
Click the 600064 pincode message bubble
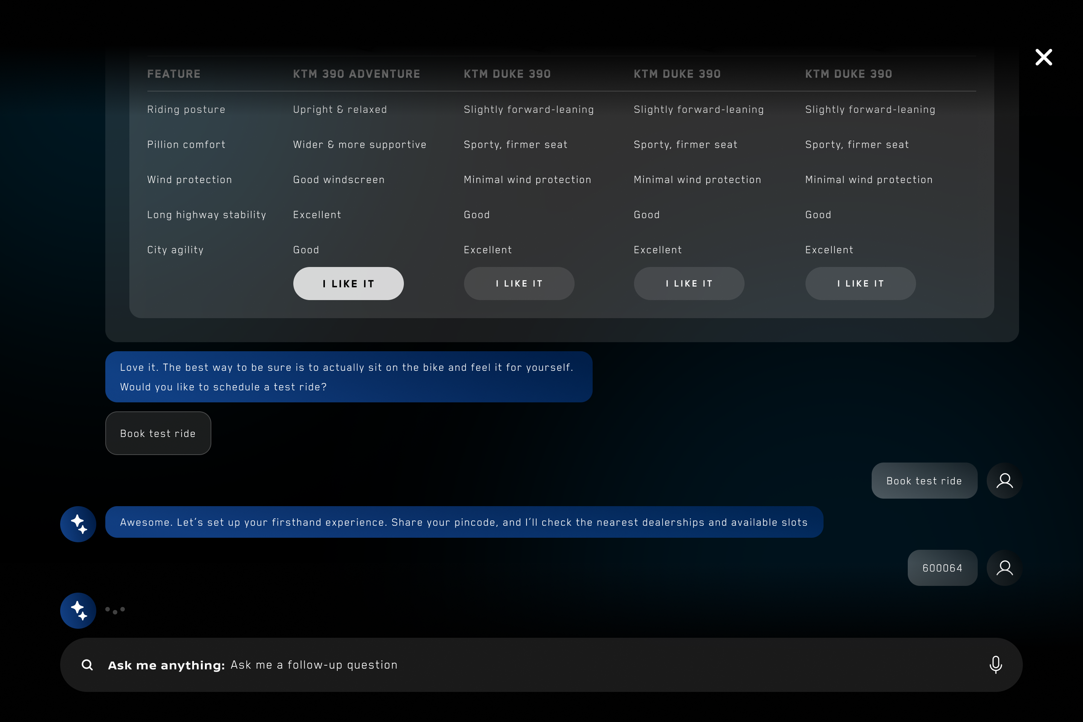(x=942, y=568)
